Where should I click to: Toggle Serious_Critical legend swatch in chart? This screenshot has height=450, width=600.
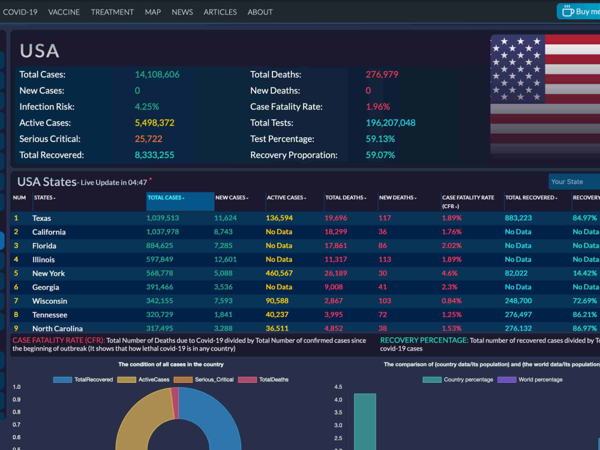click(183, 380)
